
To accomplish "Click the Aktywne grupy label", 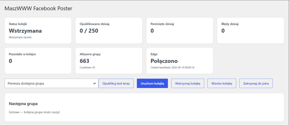I will point(90,54).
